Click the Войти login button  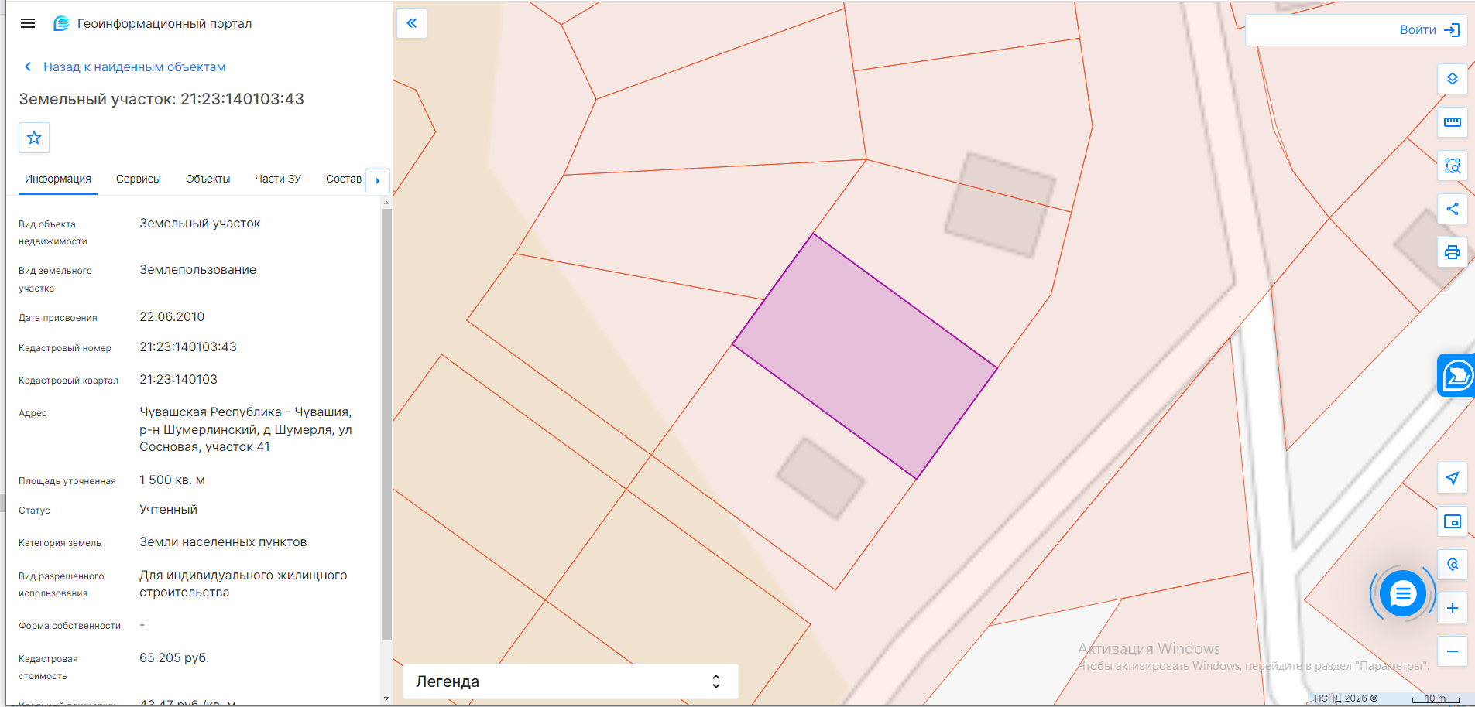tap(1429, 29)
